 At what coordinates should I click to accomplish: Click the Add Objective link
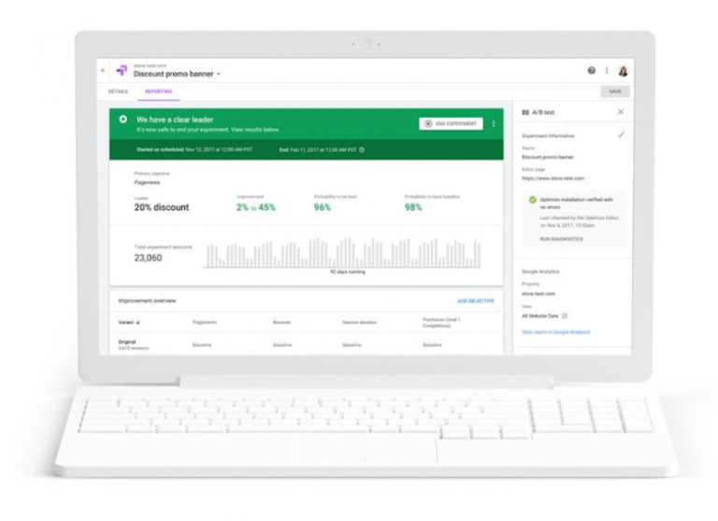point(475,301)
